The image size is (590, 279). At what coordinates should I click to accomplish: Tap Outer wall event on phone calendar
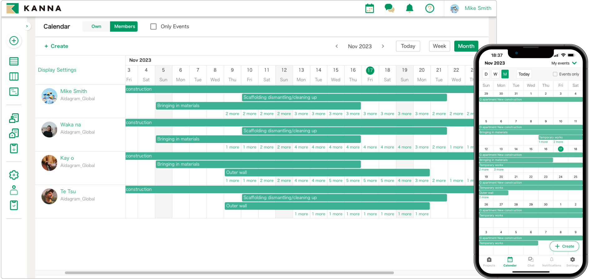494,193
